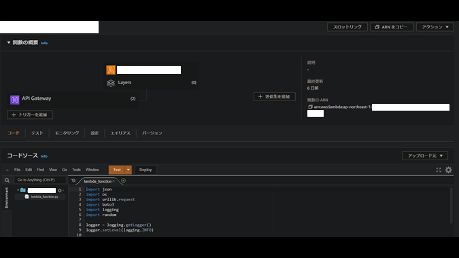Collapse the 関数の概要 section
Image resolution: width=459 pixels, height=258 pixels.
pos(9,43)
